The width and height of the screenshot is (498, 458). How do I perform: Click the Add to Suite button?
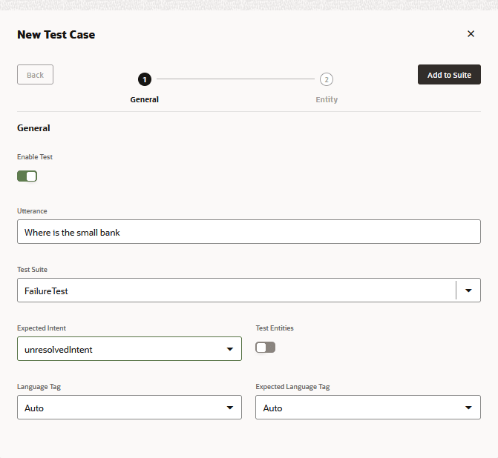tap(449, 75)
